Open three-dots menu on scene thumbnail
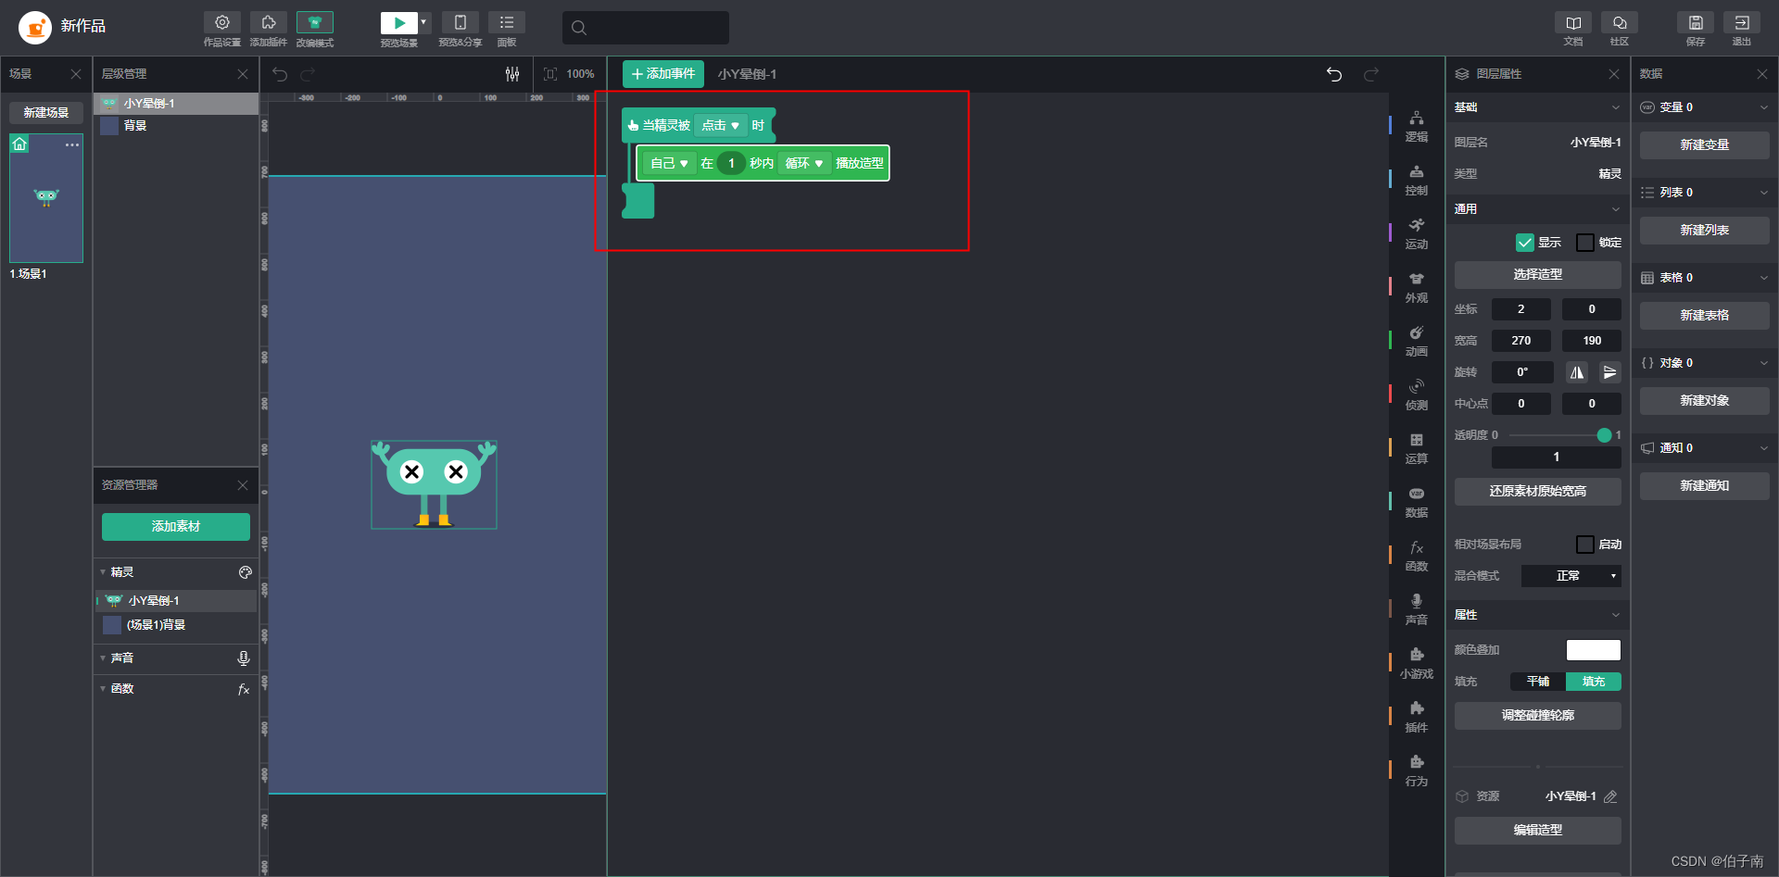This screenshot has height=877, width=1779. [72, 144]
